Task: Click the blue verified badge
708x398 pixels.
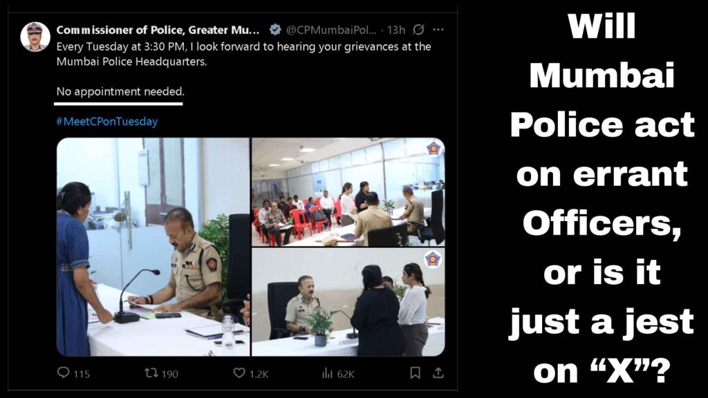Action: tap(275, 30)
